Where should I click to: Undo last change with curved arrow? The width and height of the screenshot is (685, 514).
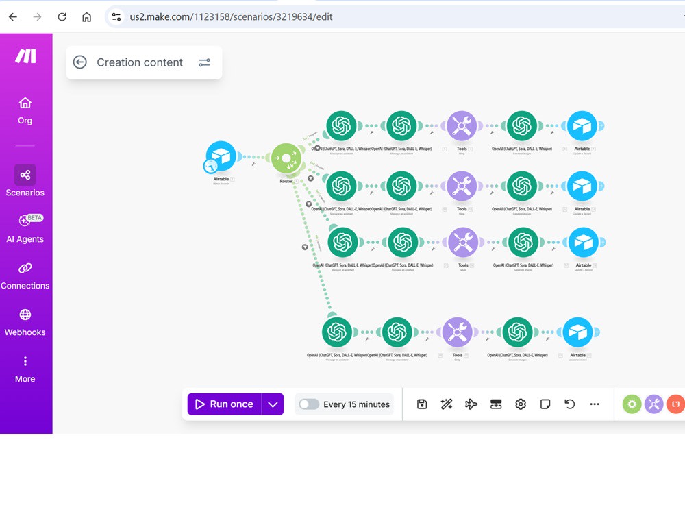click(x=570, y=404)
